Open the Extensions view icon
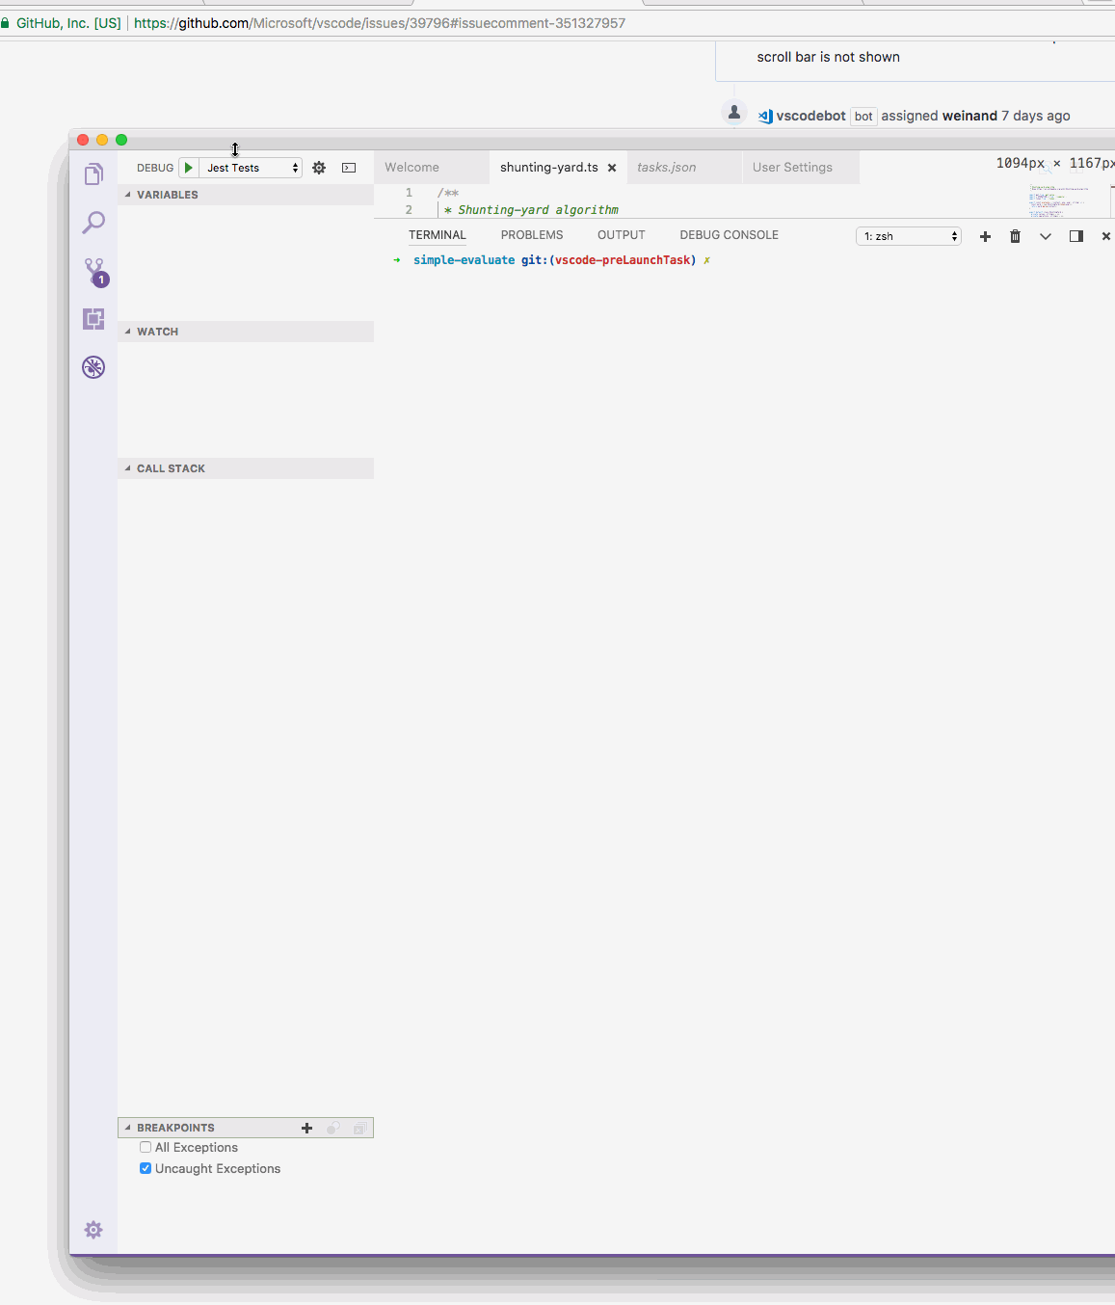The height and width of the screenshot is (1305, 1115). pyautogui.click(x=93, y=319)
